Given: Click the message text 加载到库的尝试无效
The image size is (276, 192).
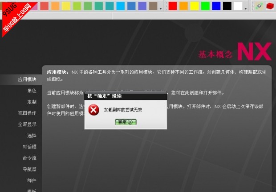Looking at the screenshot, I should point(123,110).
